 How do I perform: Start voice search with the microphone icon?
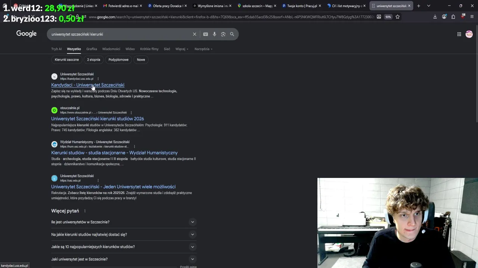214,34
